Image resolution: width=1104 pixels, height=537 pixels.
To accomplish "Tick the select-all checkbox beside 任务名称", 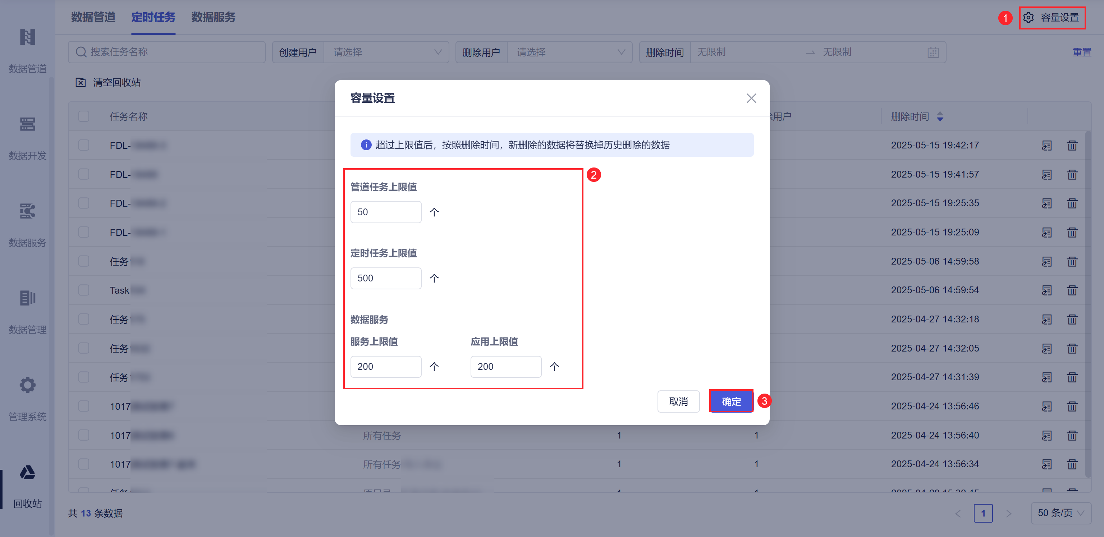I will (x=83, y=116).
